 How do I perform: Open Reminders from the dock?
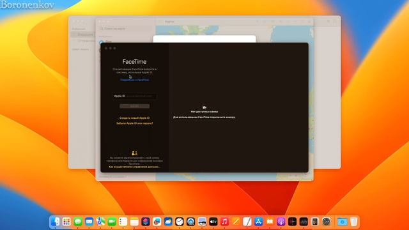(x=123, y=222)
